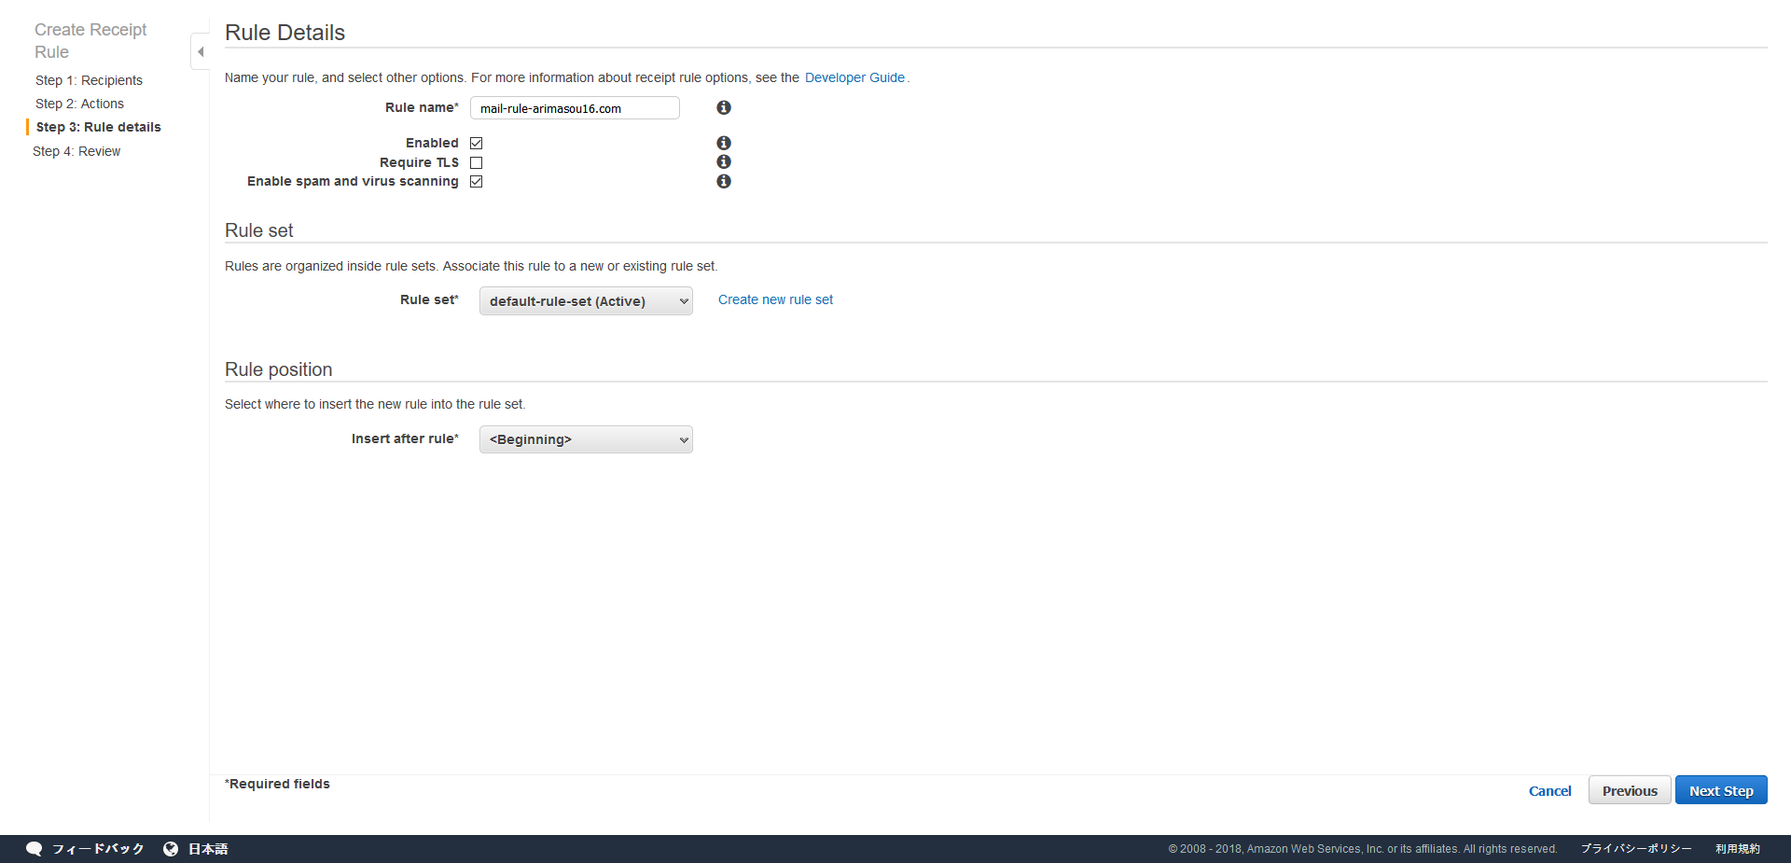Click Create new rule set link
This screenshot has width=1791, height=863.
click(775, 299)
